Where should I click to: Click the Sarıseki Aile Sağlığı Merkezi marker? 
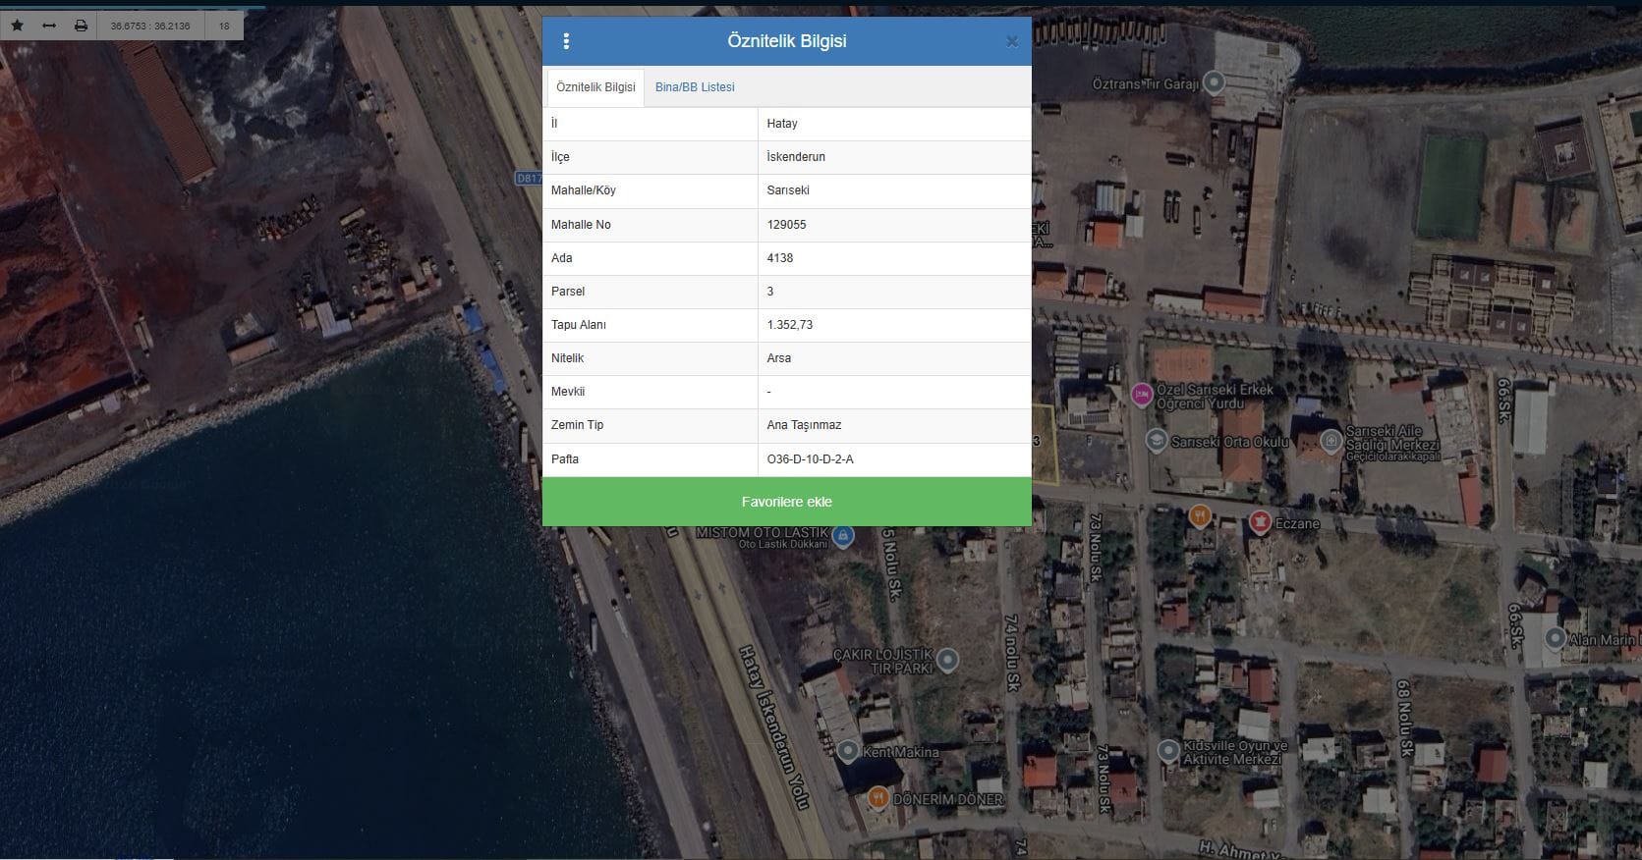1331,440
